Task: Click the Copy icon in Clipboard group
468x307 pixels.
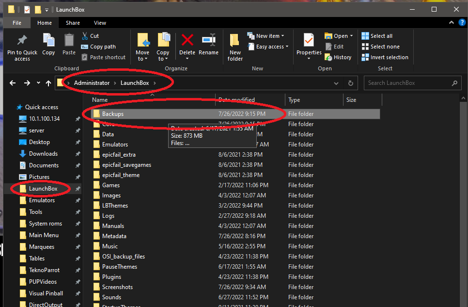Action: point(48,44)
